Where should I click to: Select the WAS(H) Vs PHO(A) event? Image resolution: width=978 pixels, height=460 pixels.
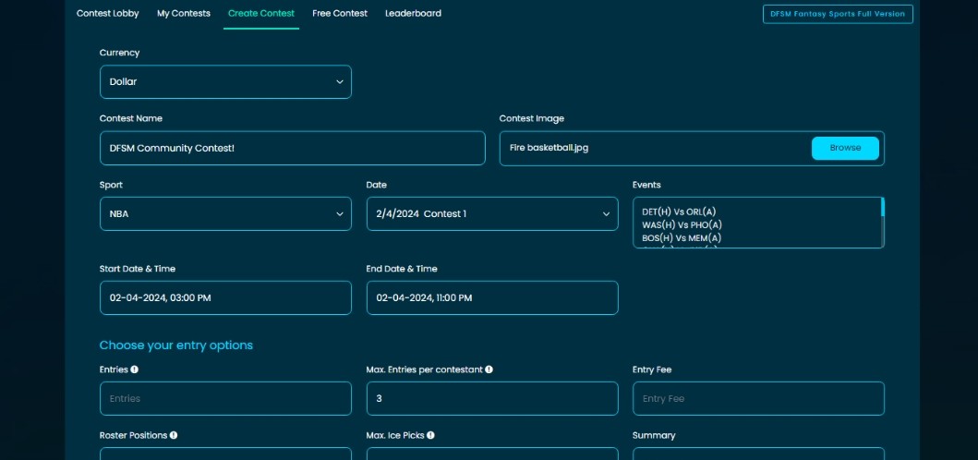pyautogui.click(x=682, y=224)
